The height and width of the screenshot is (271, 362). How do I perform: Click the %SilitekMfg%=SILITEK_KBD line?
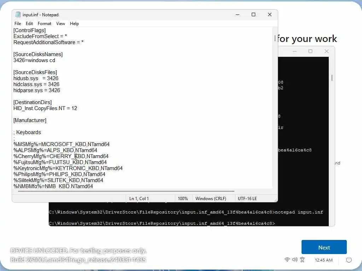(58, 180)
